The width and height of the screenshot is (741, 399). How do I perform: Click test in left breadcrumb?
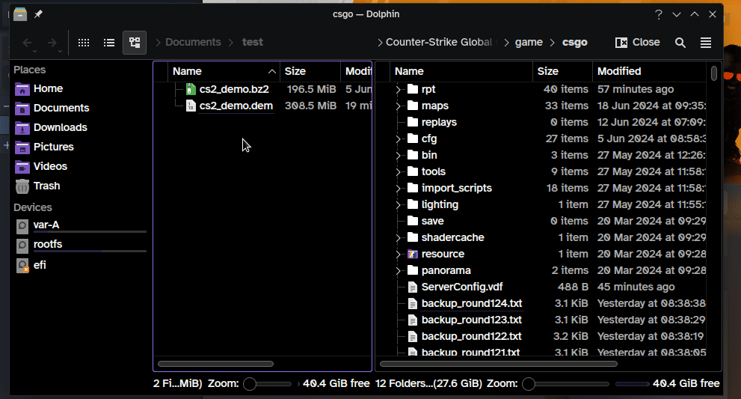[x=252, y=42]
